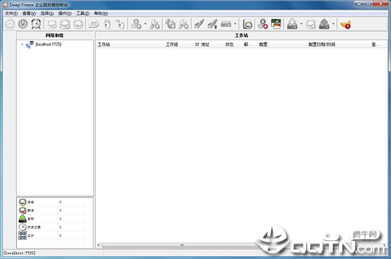391x259 pixels.
Task: Open the 工具(Z) menu
Action: tap(83, 14)
